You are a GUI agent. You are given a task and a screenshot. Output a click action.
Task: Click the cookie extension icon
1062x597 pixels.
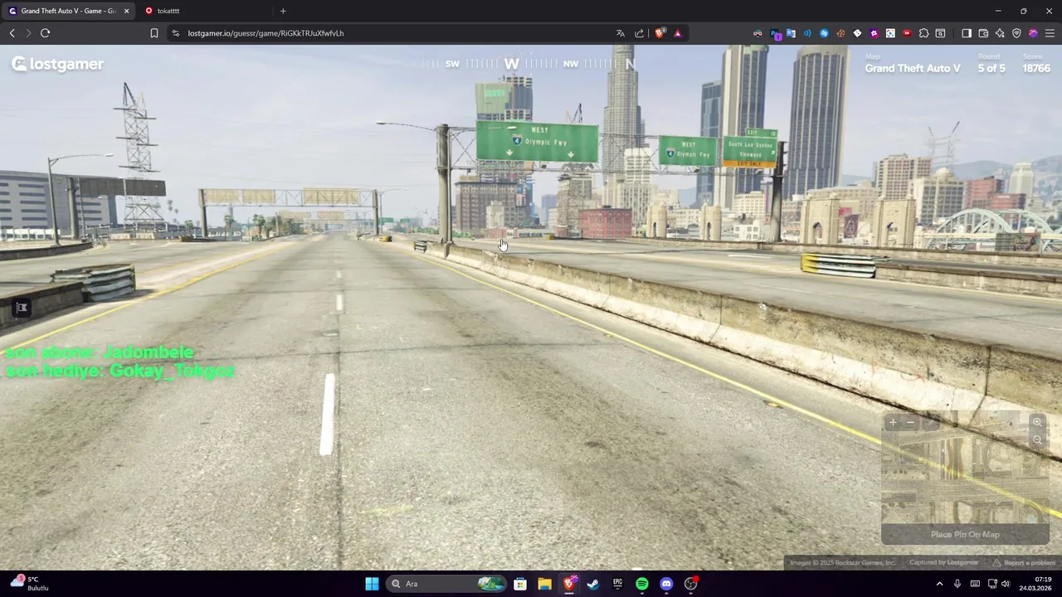[840, 33]
